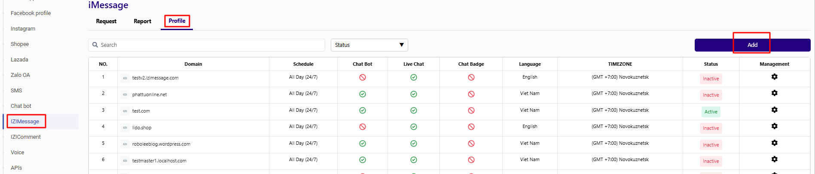815x174 pixels.
Task: Click into the Search input field
Action: (x=207, y=45)
